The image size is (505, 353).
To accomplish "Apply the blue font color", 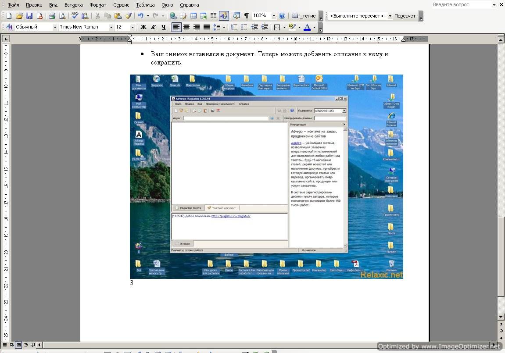I will tap(307, 27).
